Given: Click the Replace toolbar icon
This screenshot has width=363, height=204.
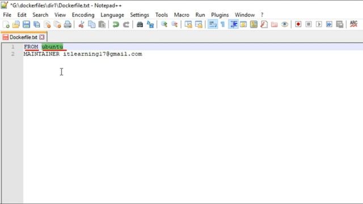Looking at the screenshot, I should click(150, 24).
